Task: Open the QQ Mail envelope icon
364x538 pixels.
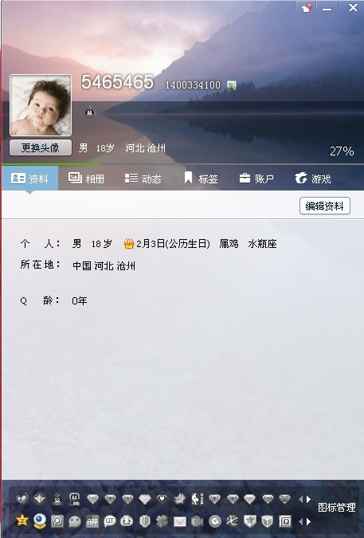Action: pos(179,521)
